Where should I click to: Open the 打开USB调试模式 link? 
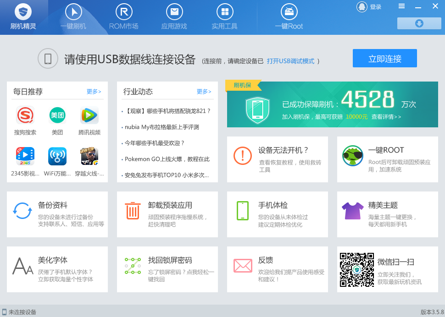(x=290, y=61)
